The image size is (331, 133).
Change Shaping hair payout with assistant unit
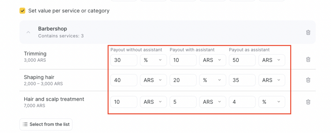tap(212, 80)
